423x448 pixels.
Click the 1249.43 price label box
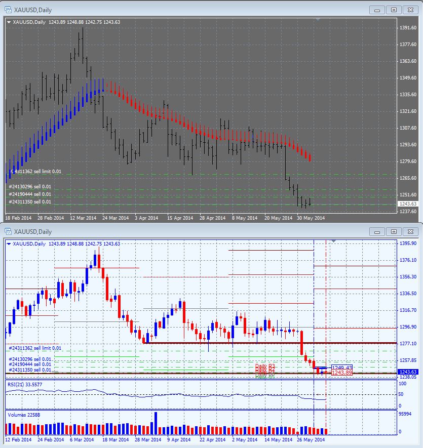(342, 368)
